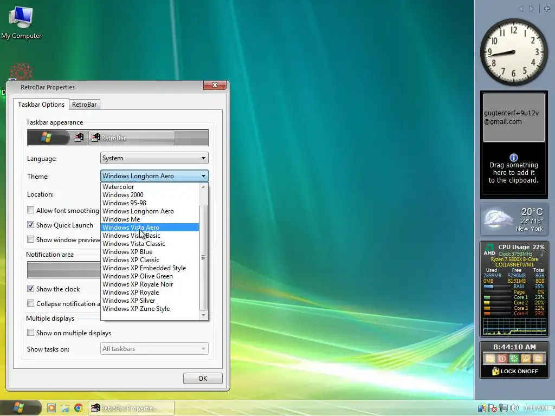Click the Action Center flag tray icon
Image resolution: width=555 pixels, height=416 pixels.
pyautogui.click(x=493, y=408)
